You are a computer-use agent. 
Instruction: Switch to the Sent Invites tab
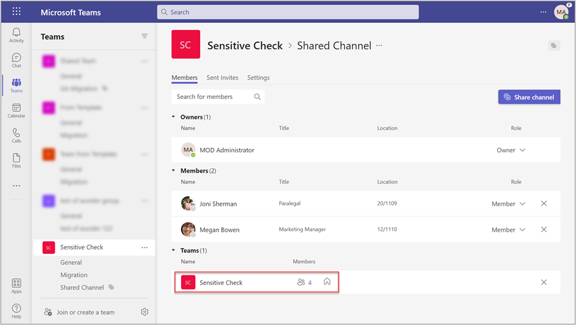pyautogui.click(x=222, y=77)
